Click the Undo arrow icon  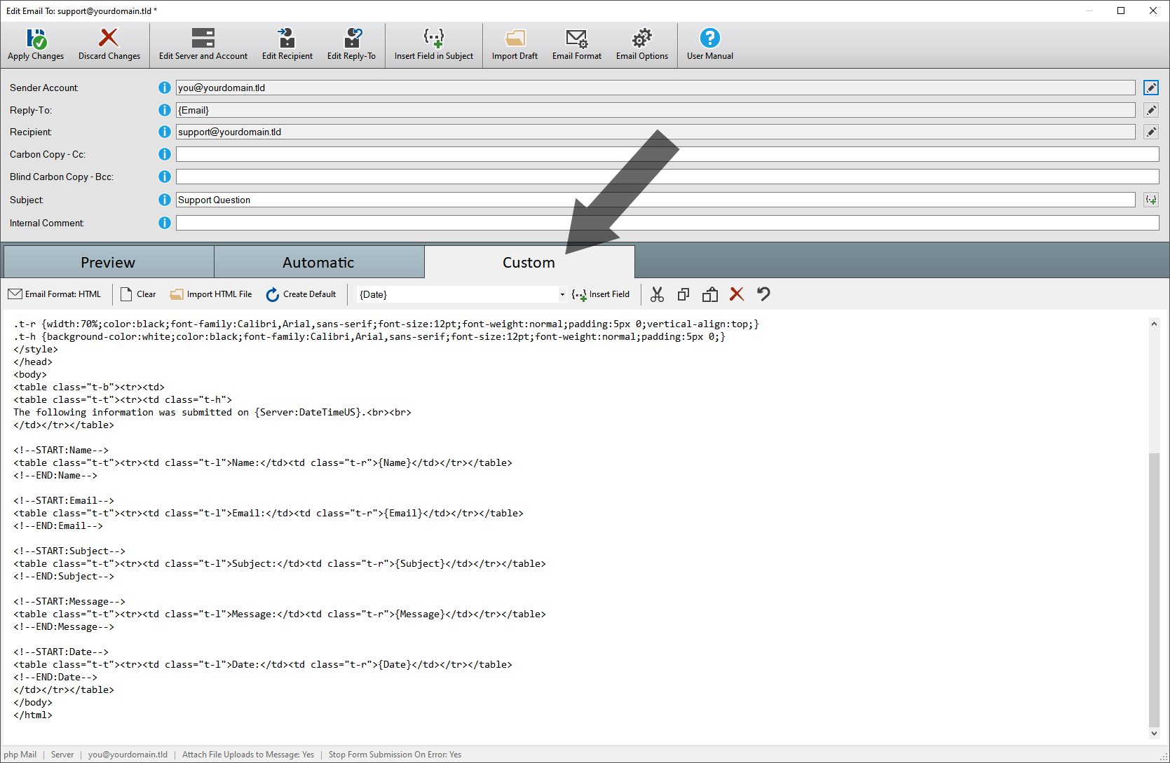pos(763,294)
